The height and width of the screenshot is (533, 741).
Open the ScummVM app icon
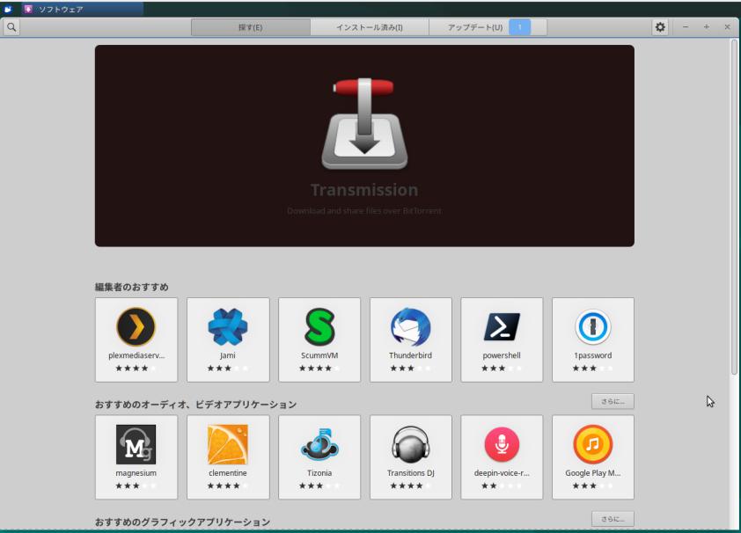pos(319,326)
